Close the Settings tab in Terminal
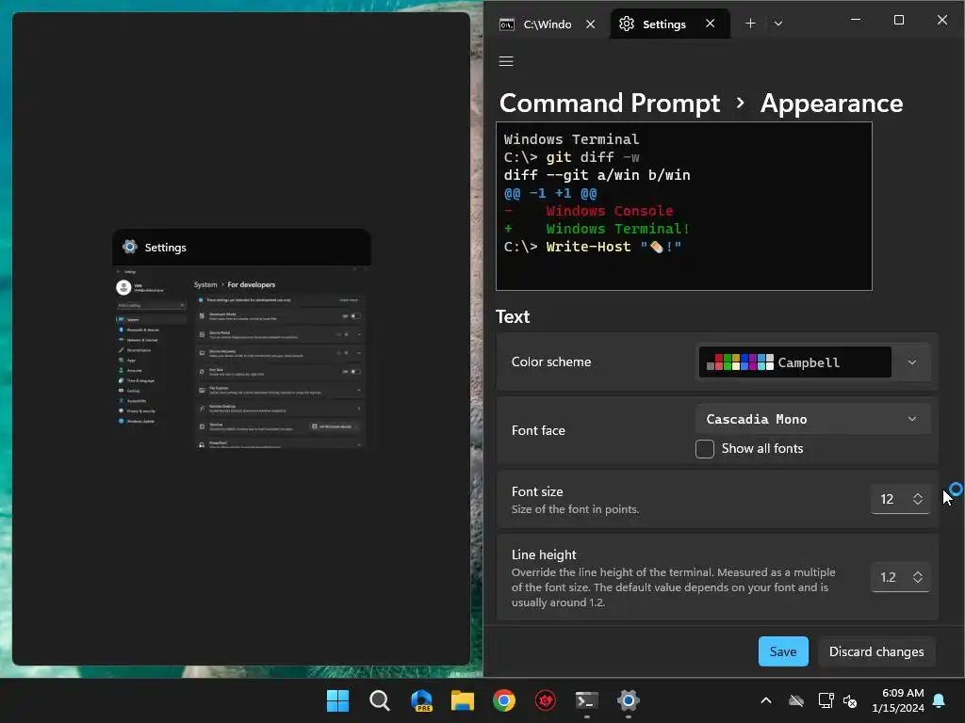 [x=711, y=24]
